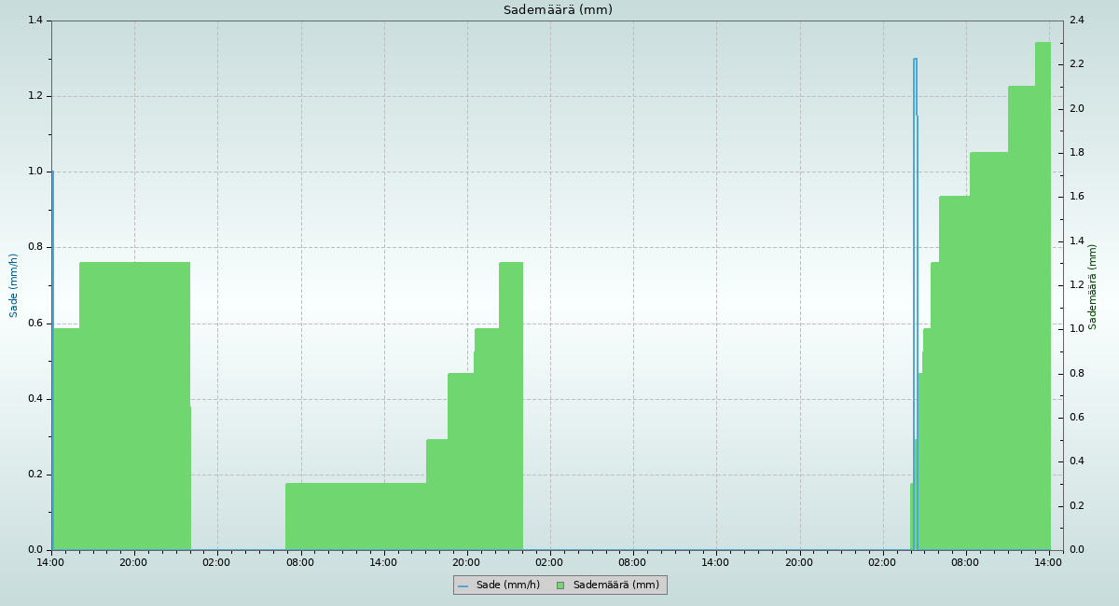This screenshot has height=606, width=1119.
Task: Click the 2.4 tick label on right axis
Action: (1076, 21)
